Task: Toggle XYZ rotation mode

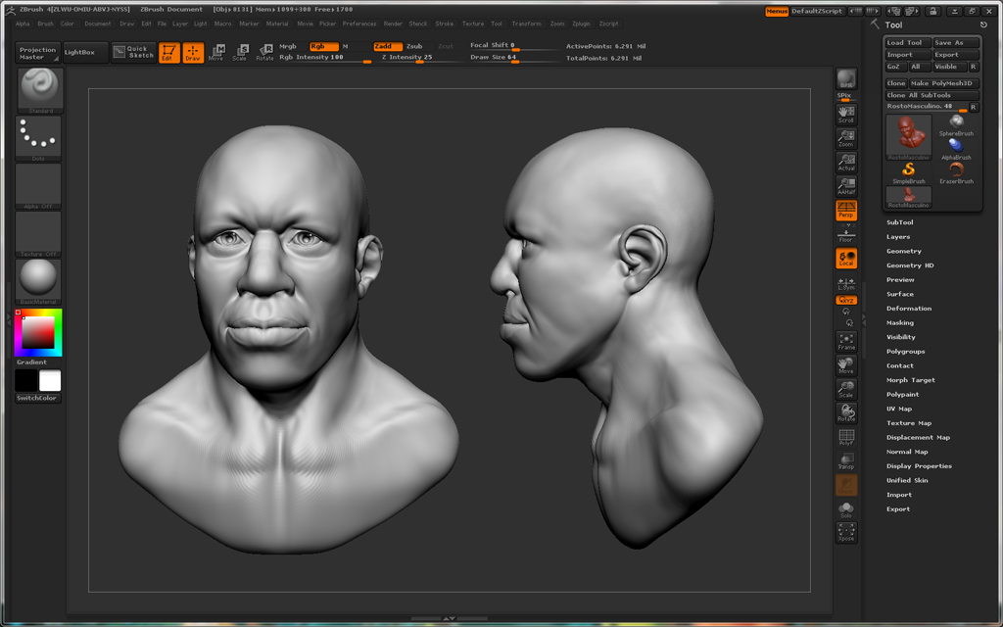Action: point(846,300)
